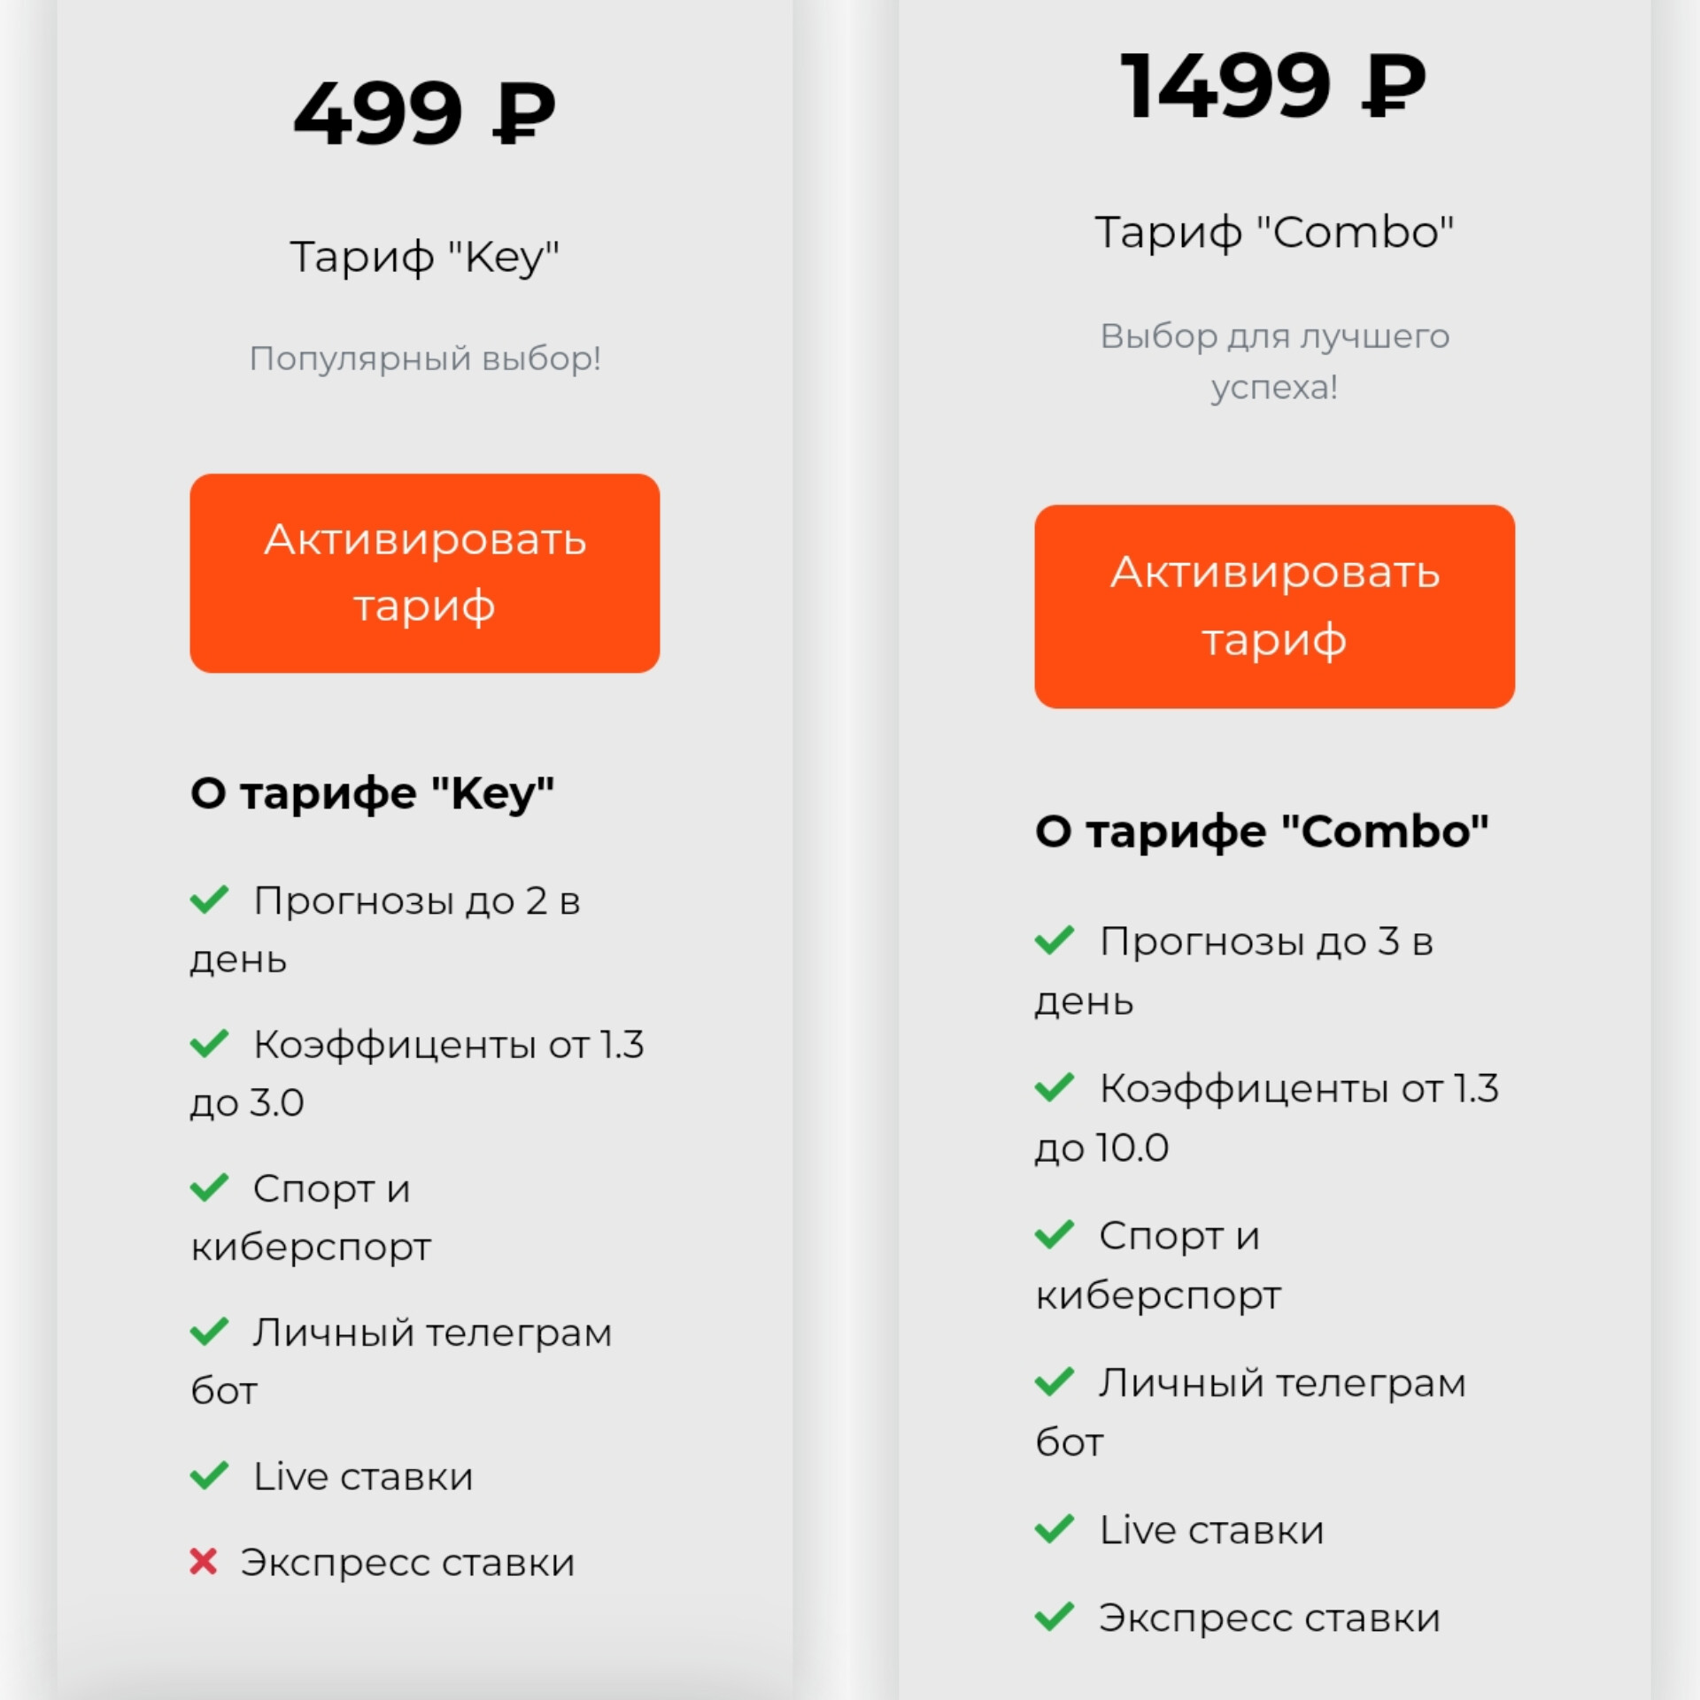Image resolution: width=1700 pixels, height=1700 pixels.
Task: Click the green checkmark beside "Коэффиценты от 1.3 до 10.0"
Action: pos(1055,1086)
